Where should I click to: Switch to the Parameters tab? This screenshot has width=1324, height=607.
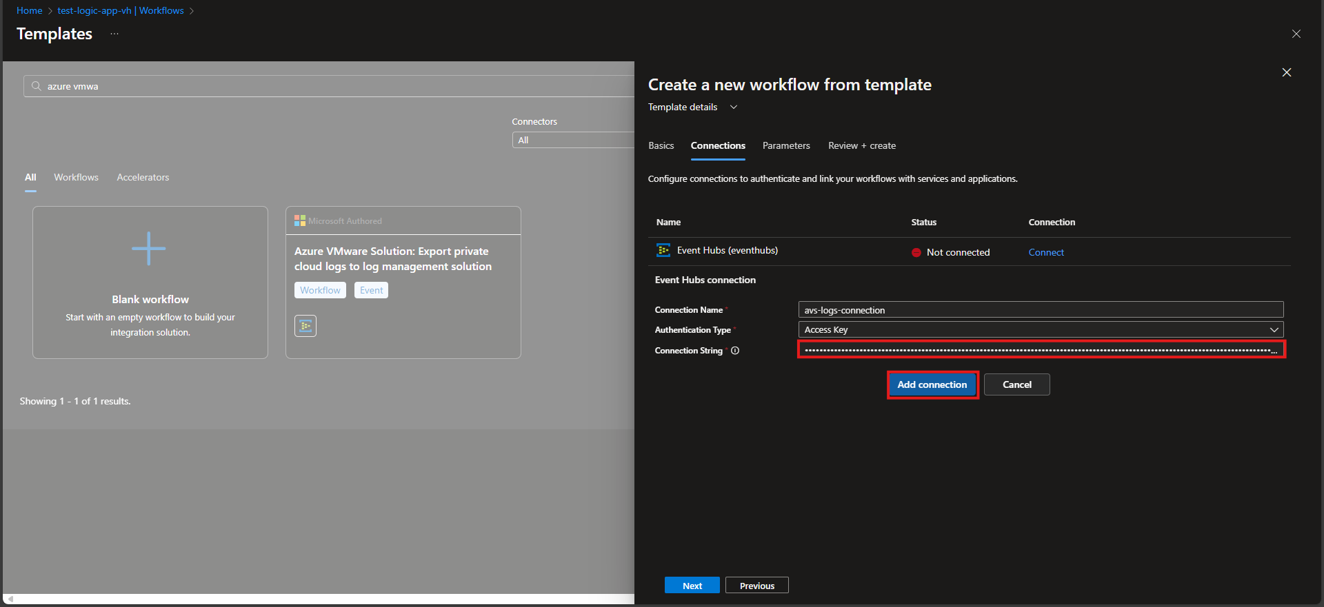786,146
